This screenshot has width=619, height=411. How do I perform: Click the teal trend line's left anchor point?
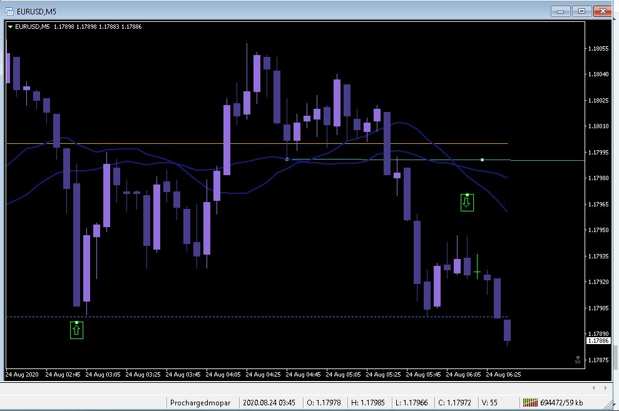287,159
